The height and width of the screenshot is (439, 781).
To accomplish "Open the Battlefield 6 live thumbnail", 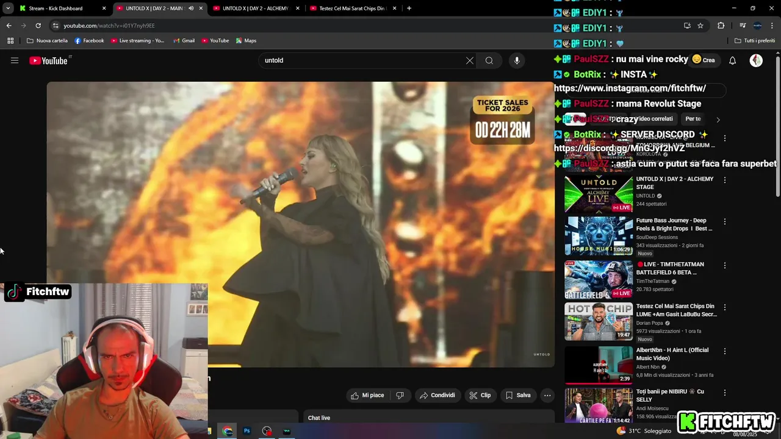I will coord(599,279).
